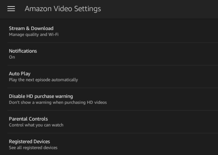Toggle the Notifications setting
Screen dimensions: 218x155
coord(109,54)
